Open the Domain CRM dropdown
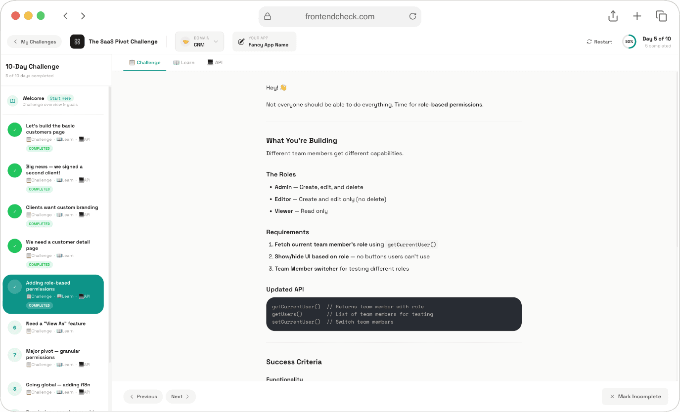The image size is (680, 412). 199,41
